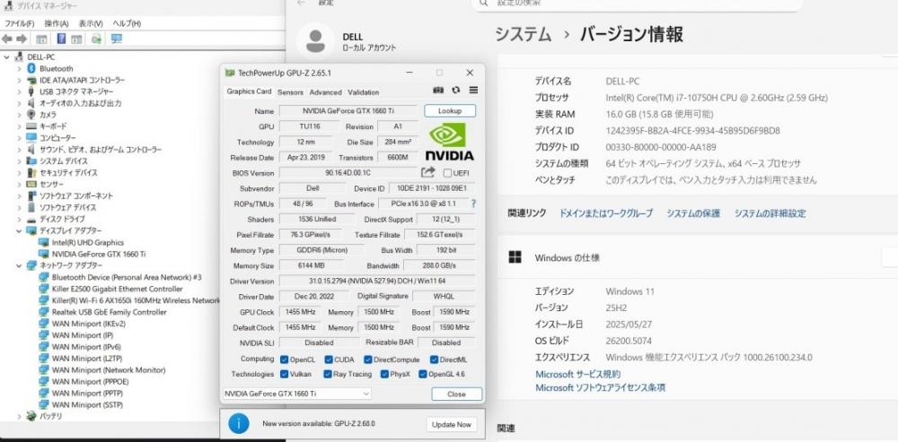The width and height of the screenshot is (898, 442).
Task: Toggle the UEFI checkbox
Action: (x=448, y=173)
